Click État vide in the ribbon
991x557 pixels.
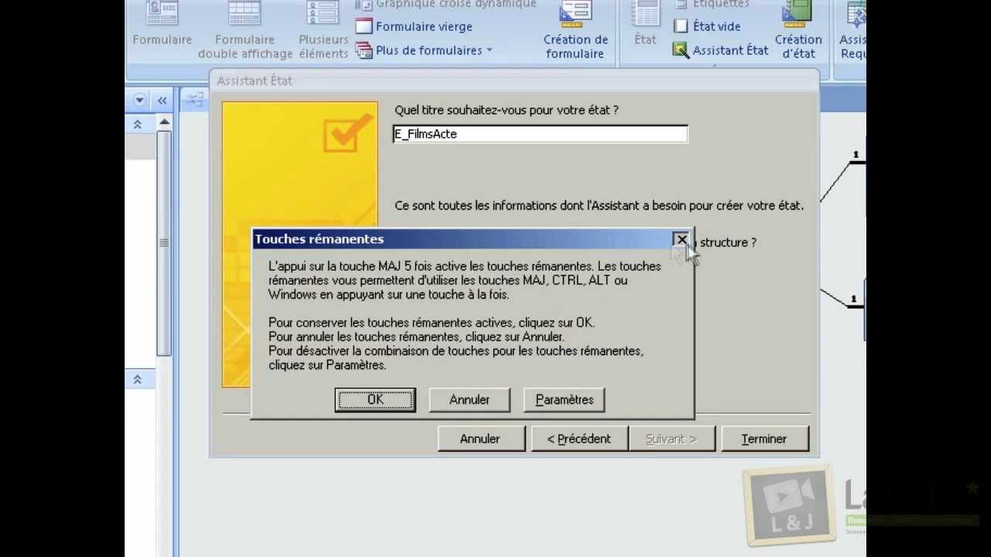coord(707,26)
